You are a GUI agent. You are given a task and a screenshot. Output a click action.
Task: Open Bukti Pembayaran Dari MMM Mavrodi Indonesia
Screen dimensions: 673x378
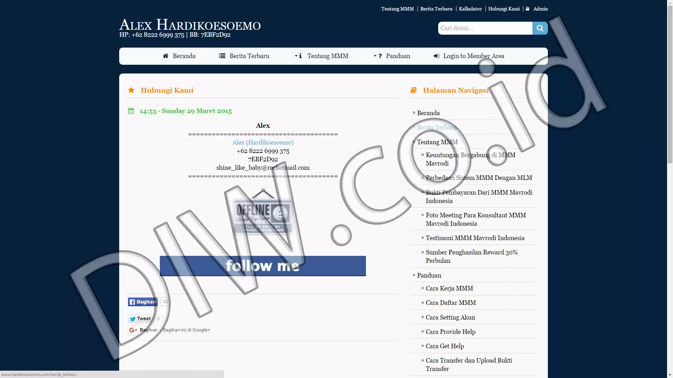pos(479,197)
